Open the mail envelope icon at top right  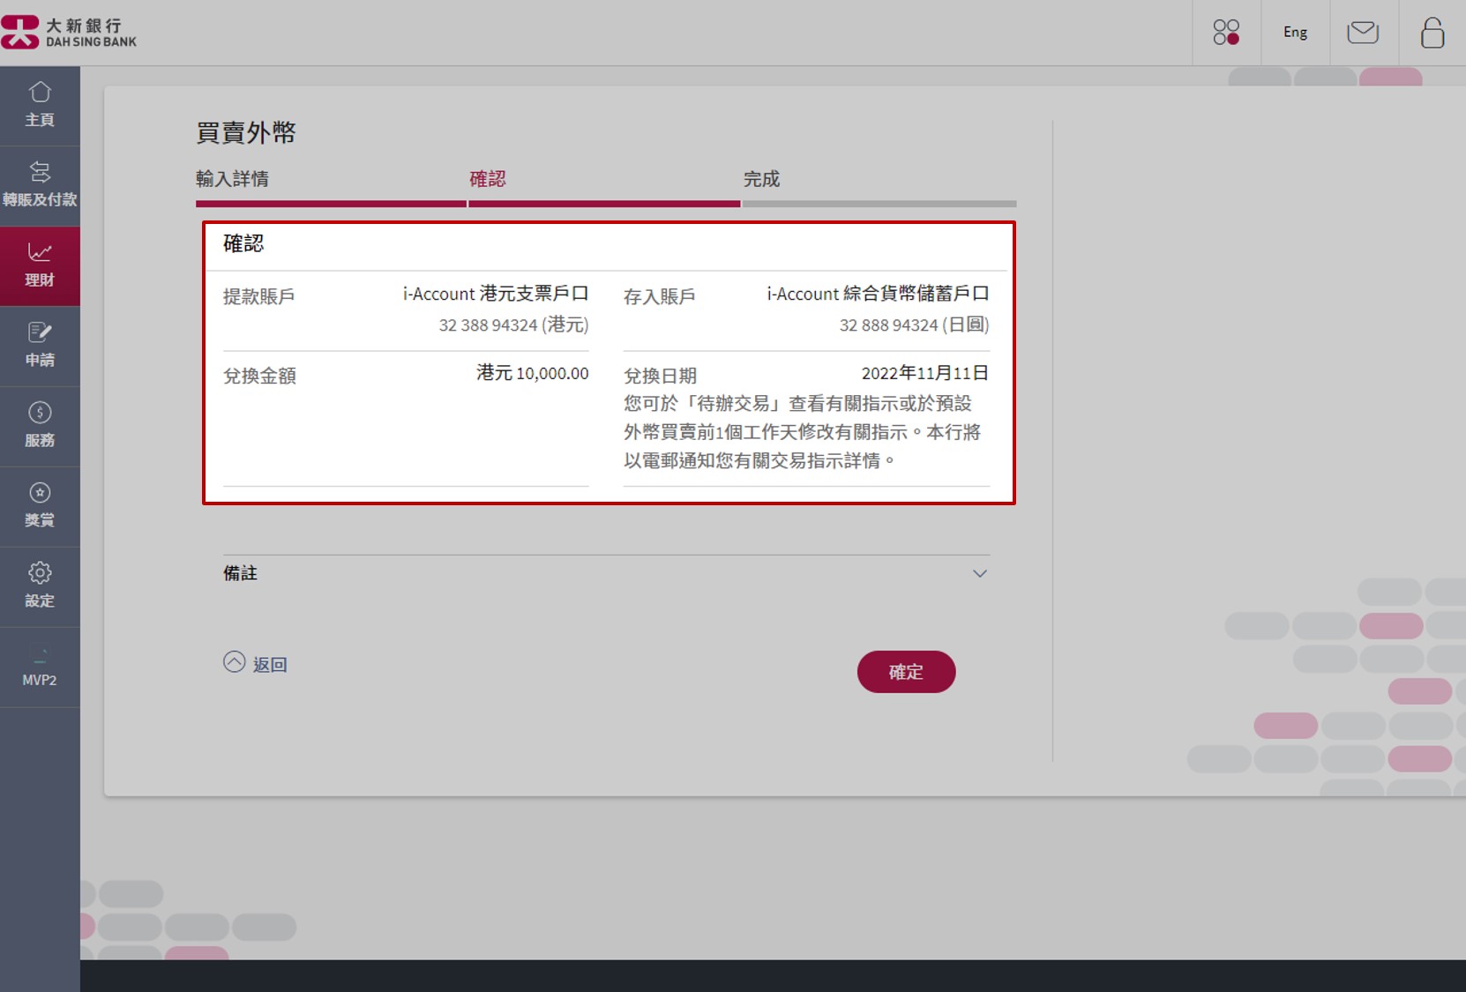pos(1363,32)
